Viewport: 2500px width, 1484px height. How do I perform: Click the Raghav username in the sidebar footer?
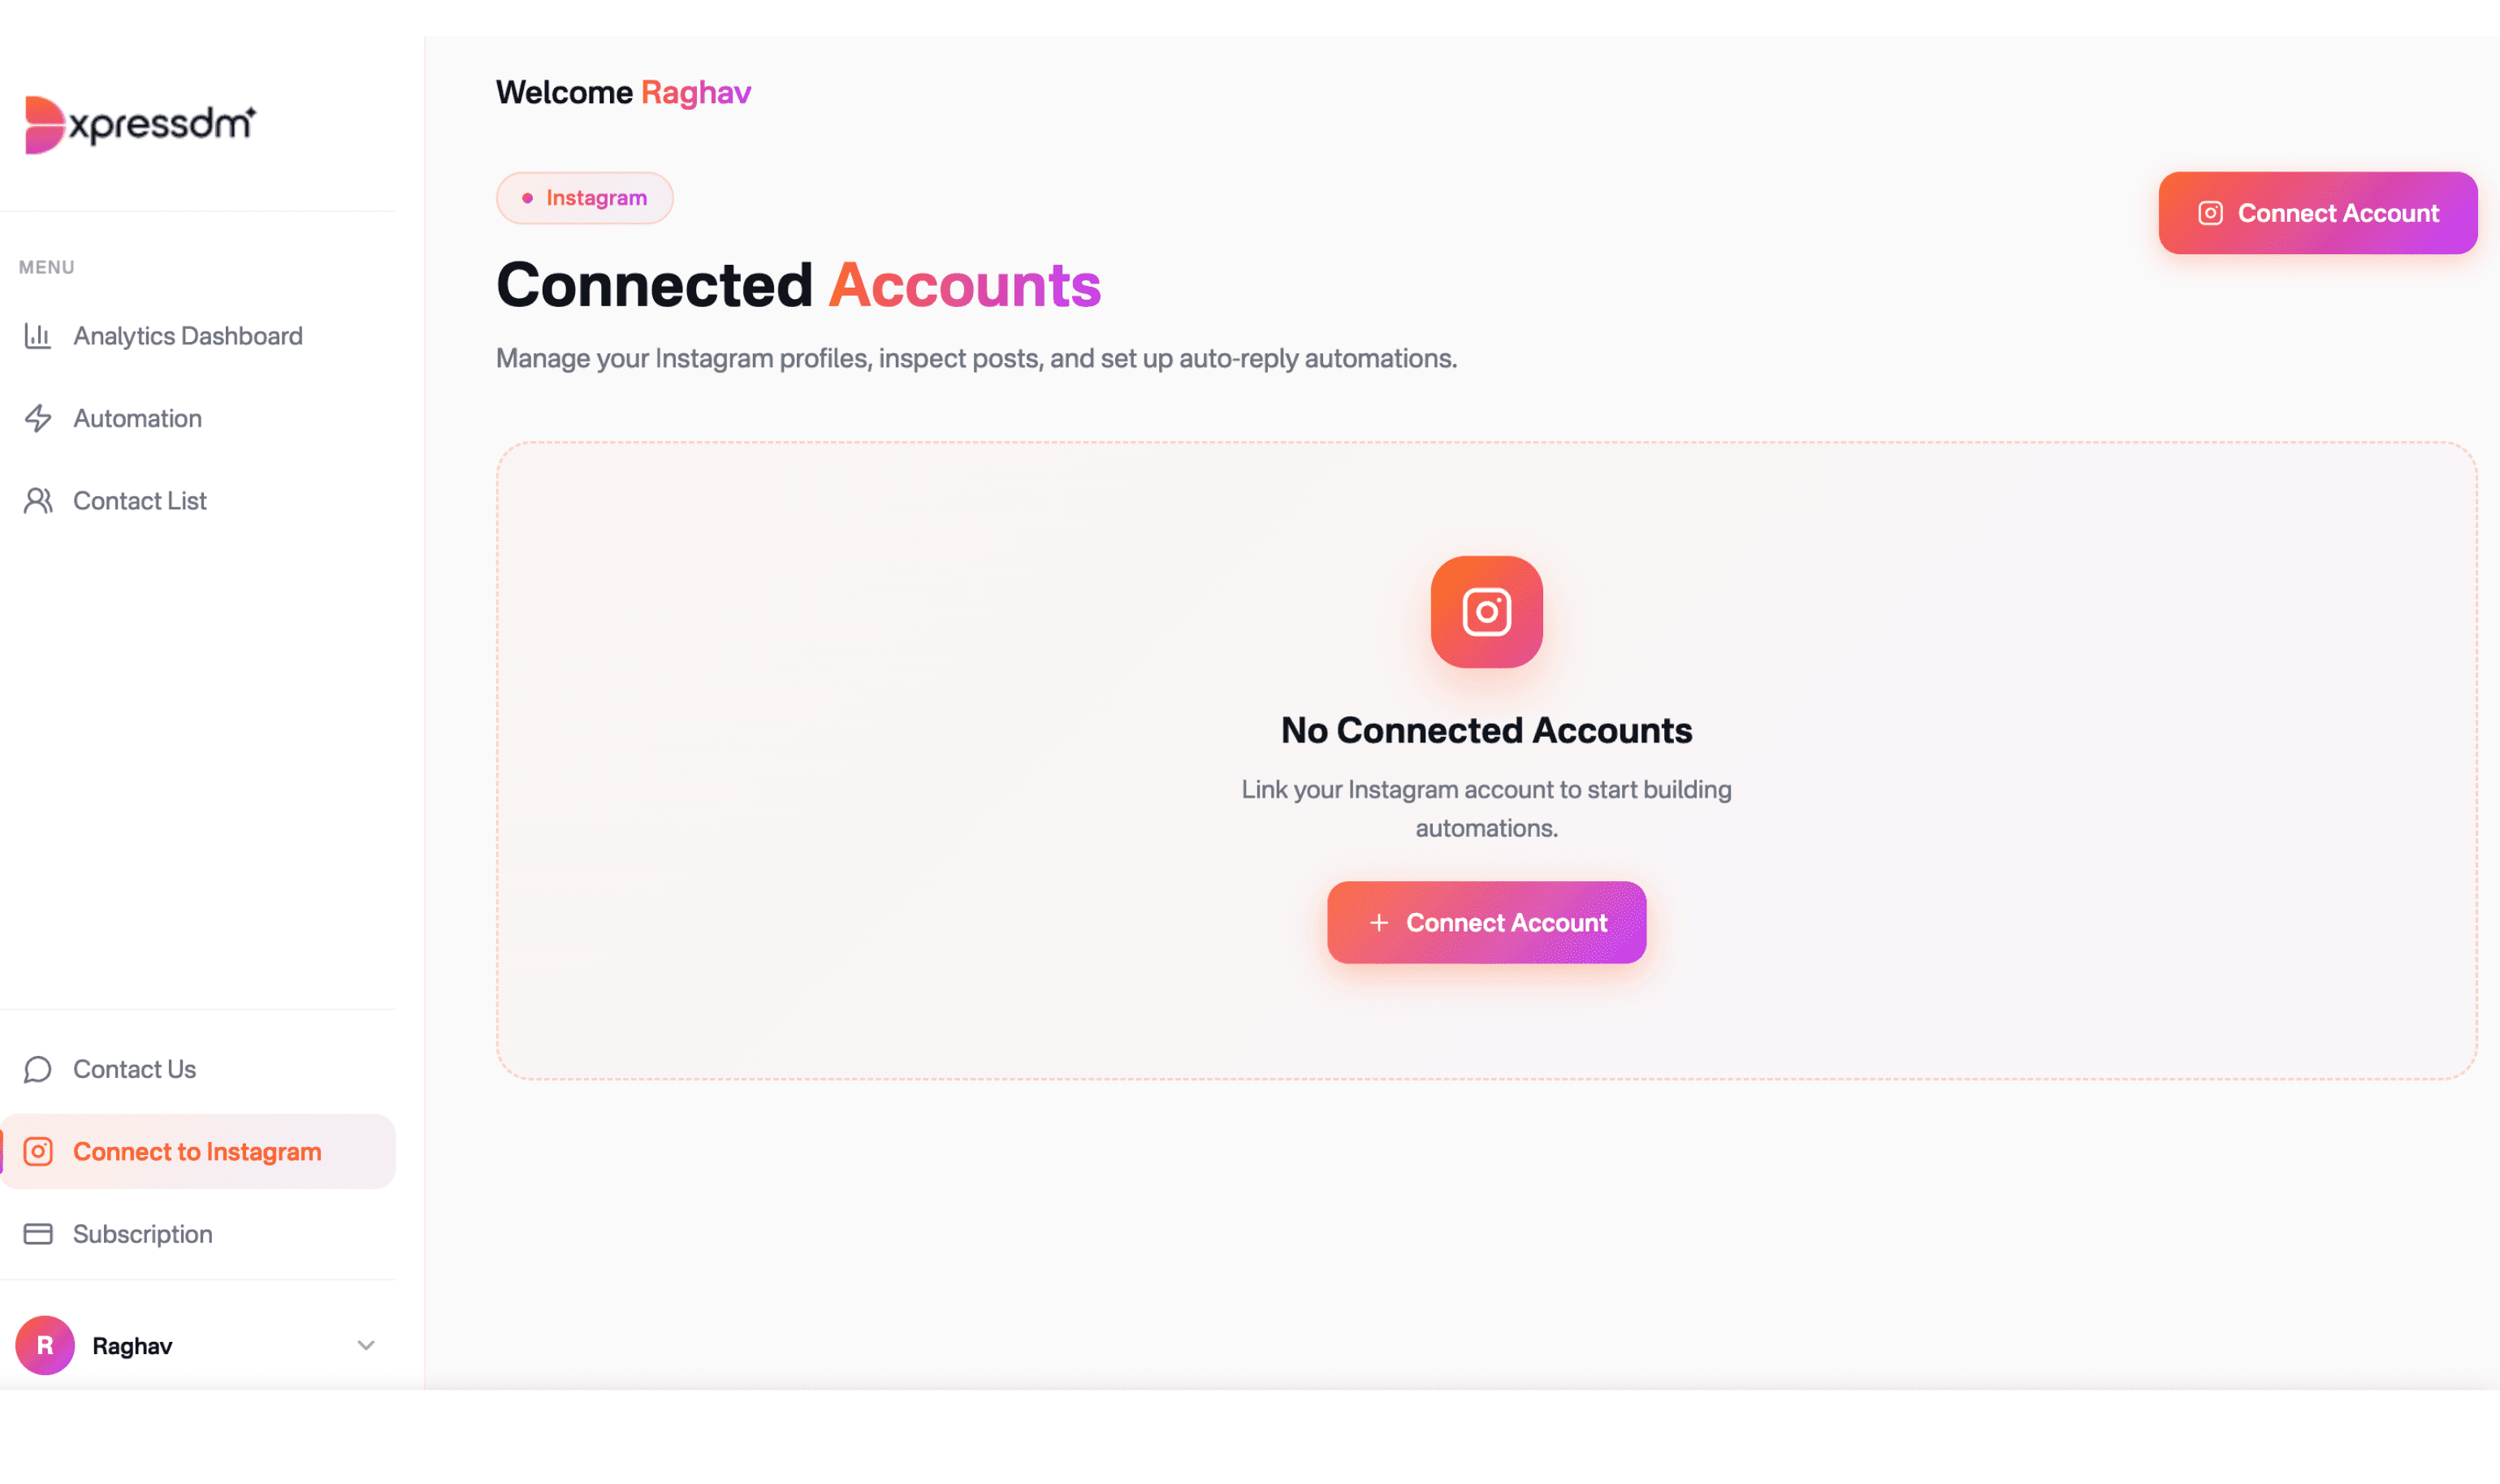click(133, 1346)
